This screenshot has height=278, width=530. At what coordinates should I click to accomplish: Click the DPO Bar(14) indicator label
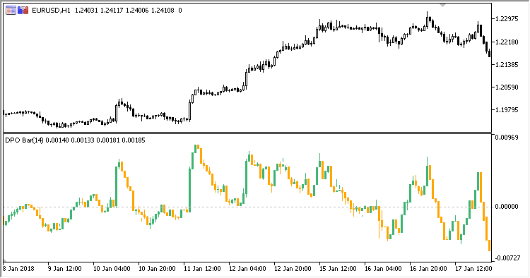24,140
